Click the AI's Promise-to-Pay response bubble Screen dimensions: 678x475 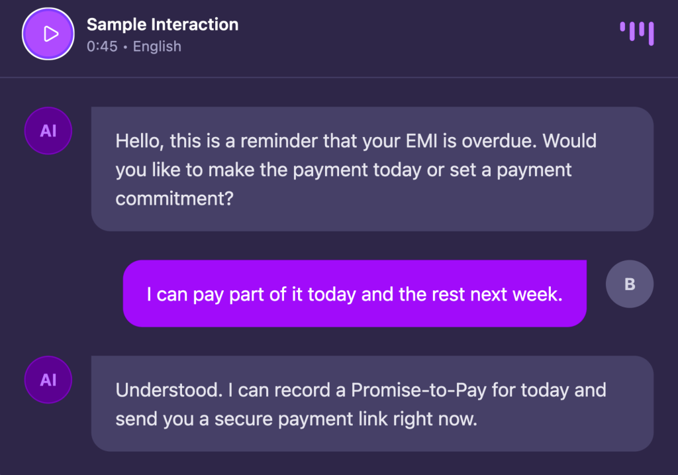[372, 403]
